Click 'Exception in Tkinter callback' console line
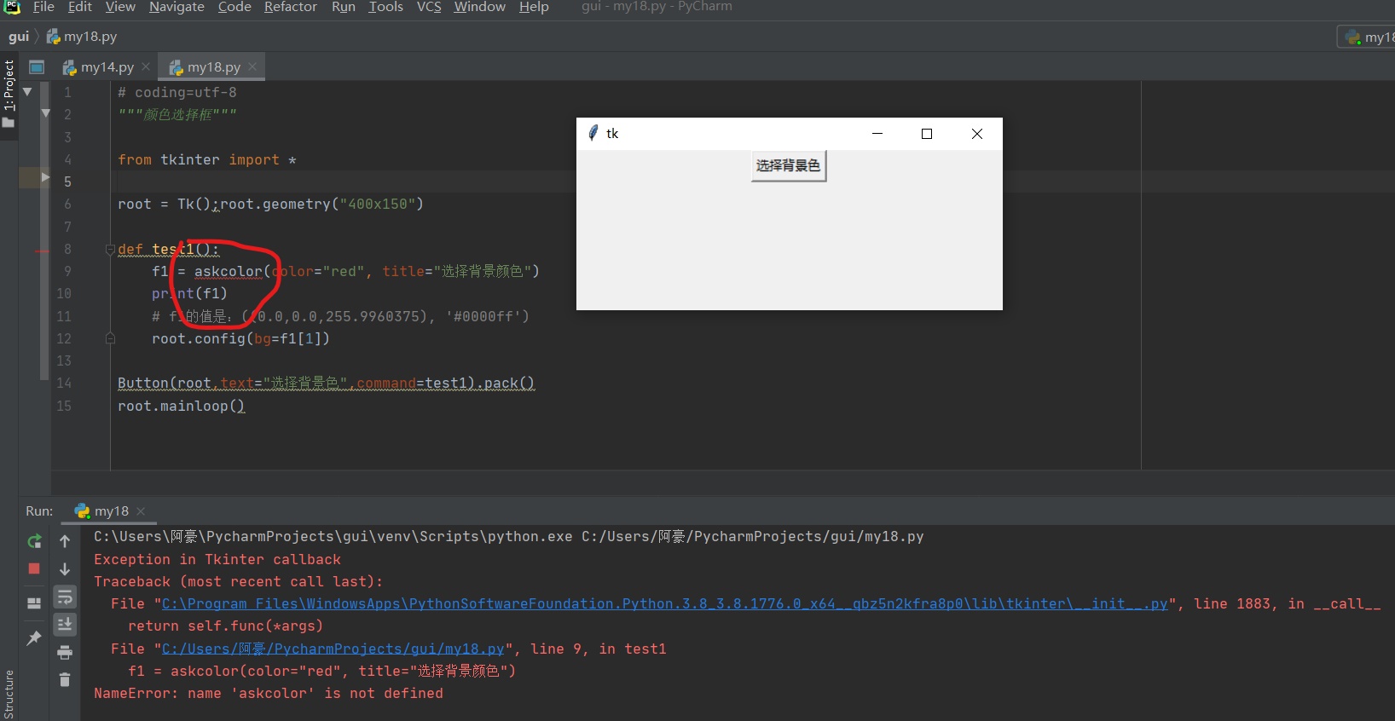Viewport: 1395px width, 721px height. tap(217, 559)
